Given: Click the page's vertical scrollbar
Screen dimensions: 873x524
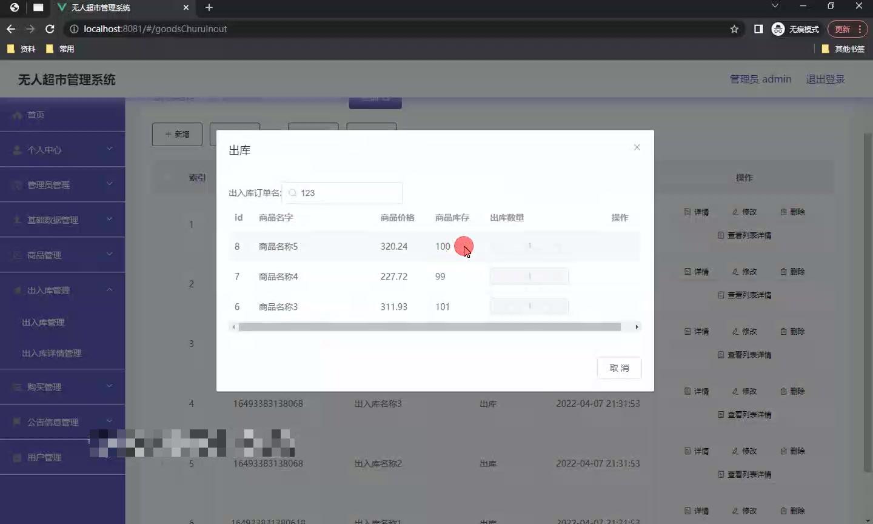Looking at the screenshot, I should click(867, 302).
